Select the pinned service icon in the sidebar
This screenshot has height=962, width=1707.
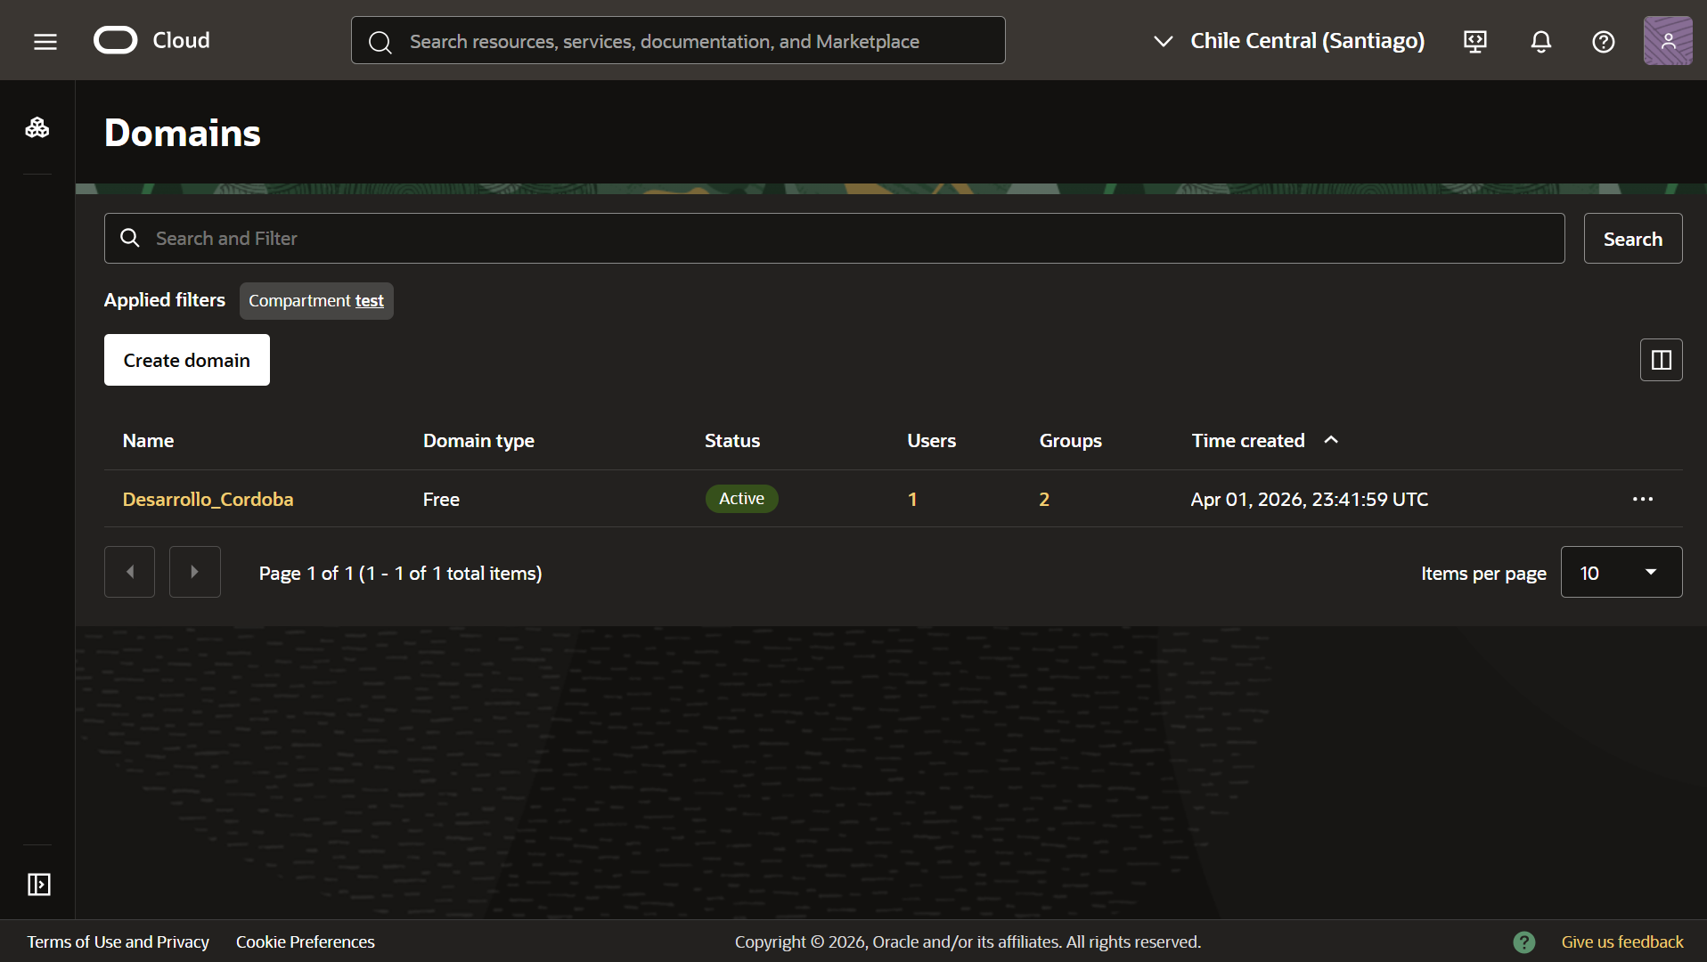click(x=37, y=127)
